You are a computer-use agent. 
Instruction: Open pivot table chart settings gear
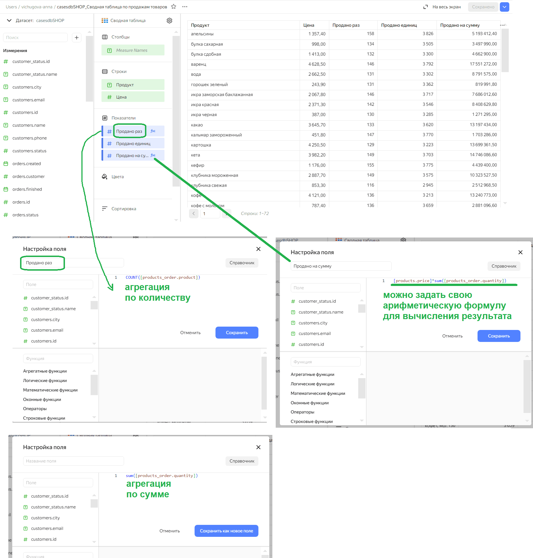169,20
